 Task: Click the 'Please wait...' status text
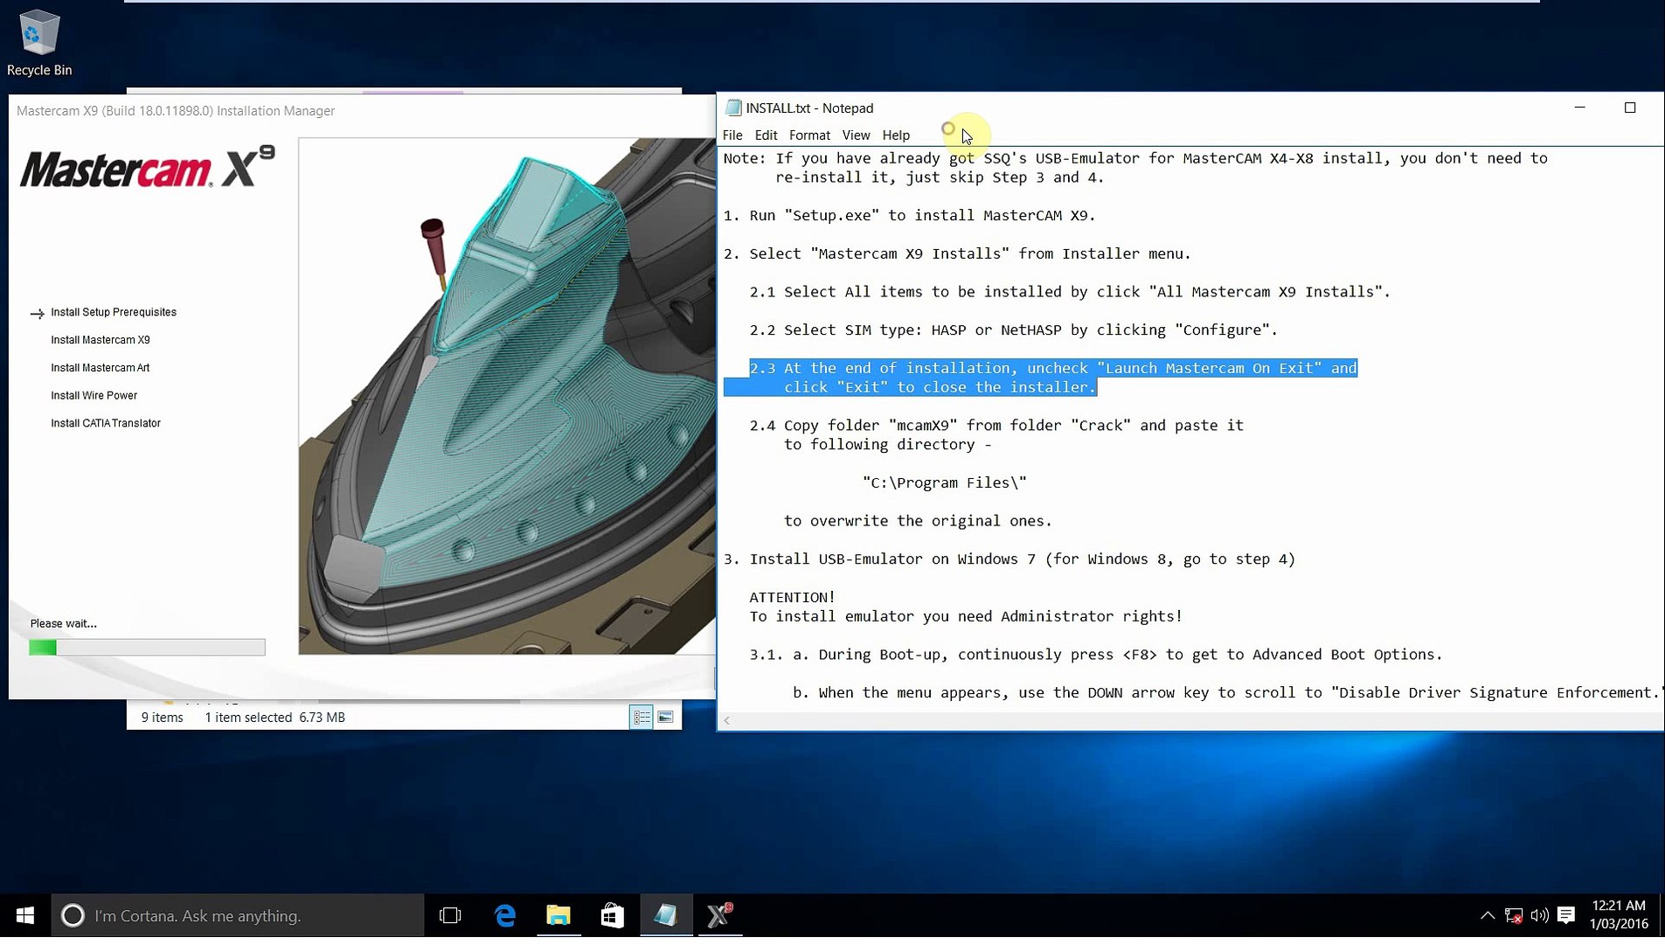tap(64, 623)
